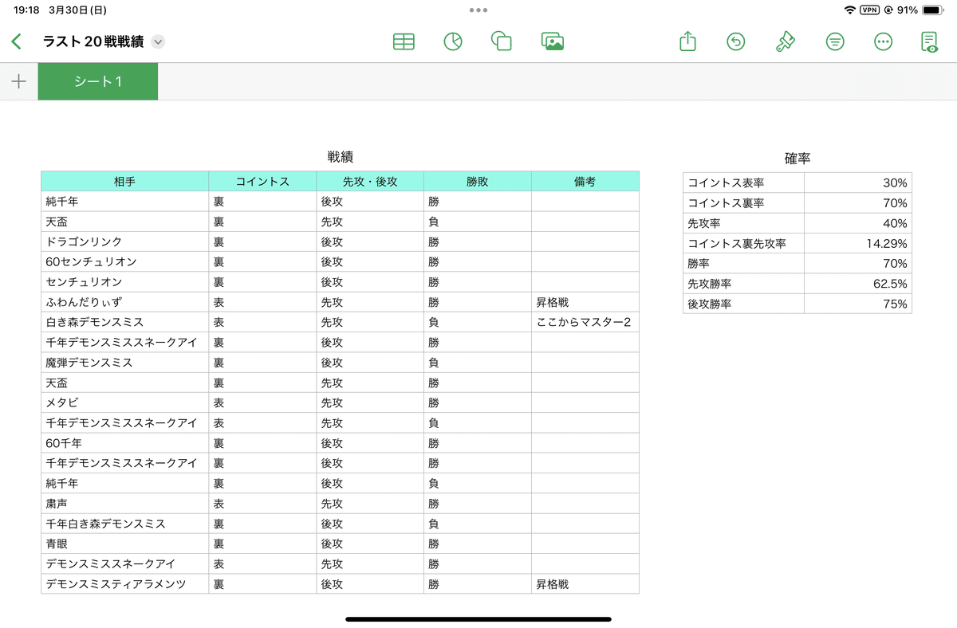Select the cell containing ここからマスター2
The height and width of the screenshot is (628, 957).
585,322
